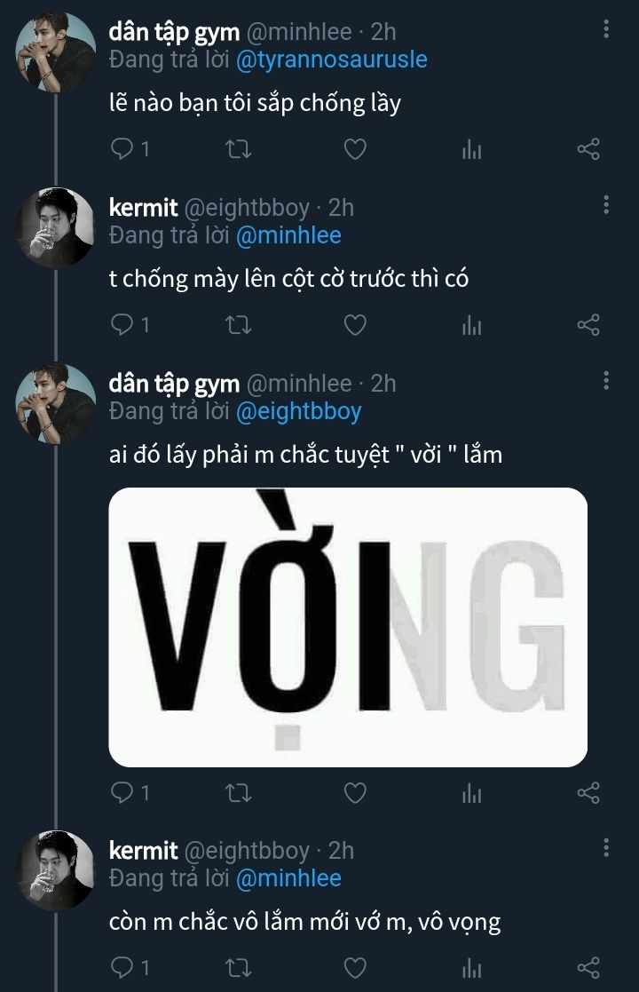This screenshot has height=992, width=639.
Task: Open dân tập gym's avatar on the first tweet
Action: [x=56, y=52]
